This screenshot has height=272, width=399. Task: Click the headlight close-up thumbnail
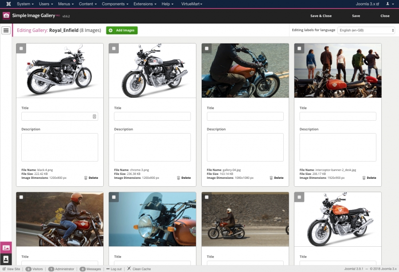pos(152,219)
